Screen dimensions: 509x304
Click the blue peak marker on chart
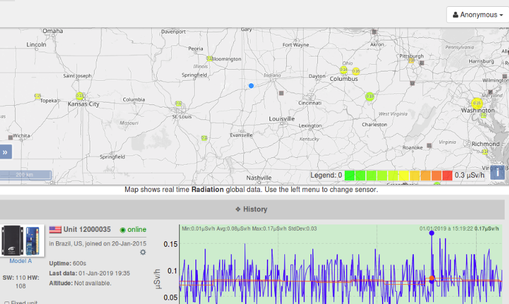(x=431, y=233)
